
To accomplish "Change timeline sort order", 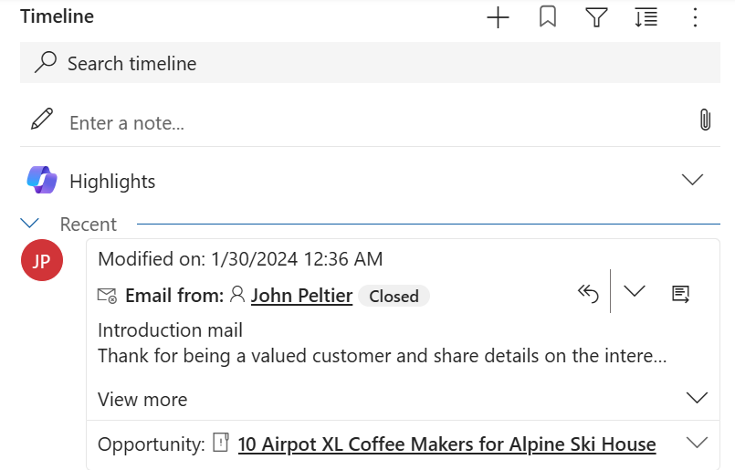I will (x=646, y=17).
